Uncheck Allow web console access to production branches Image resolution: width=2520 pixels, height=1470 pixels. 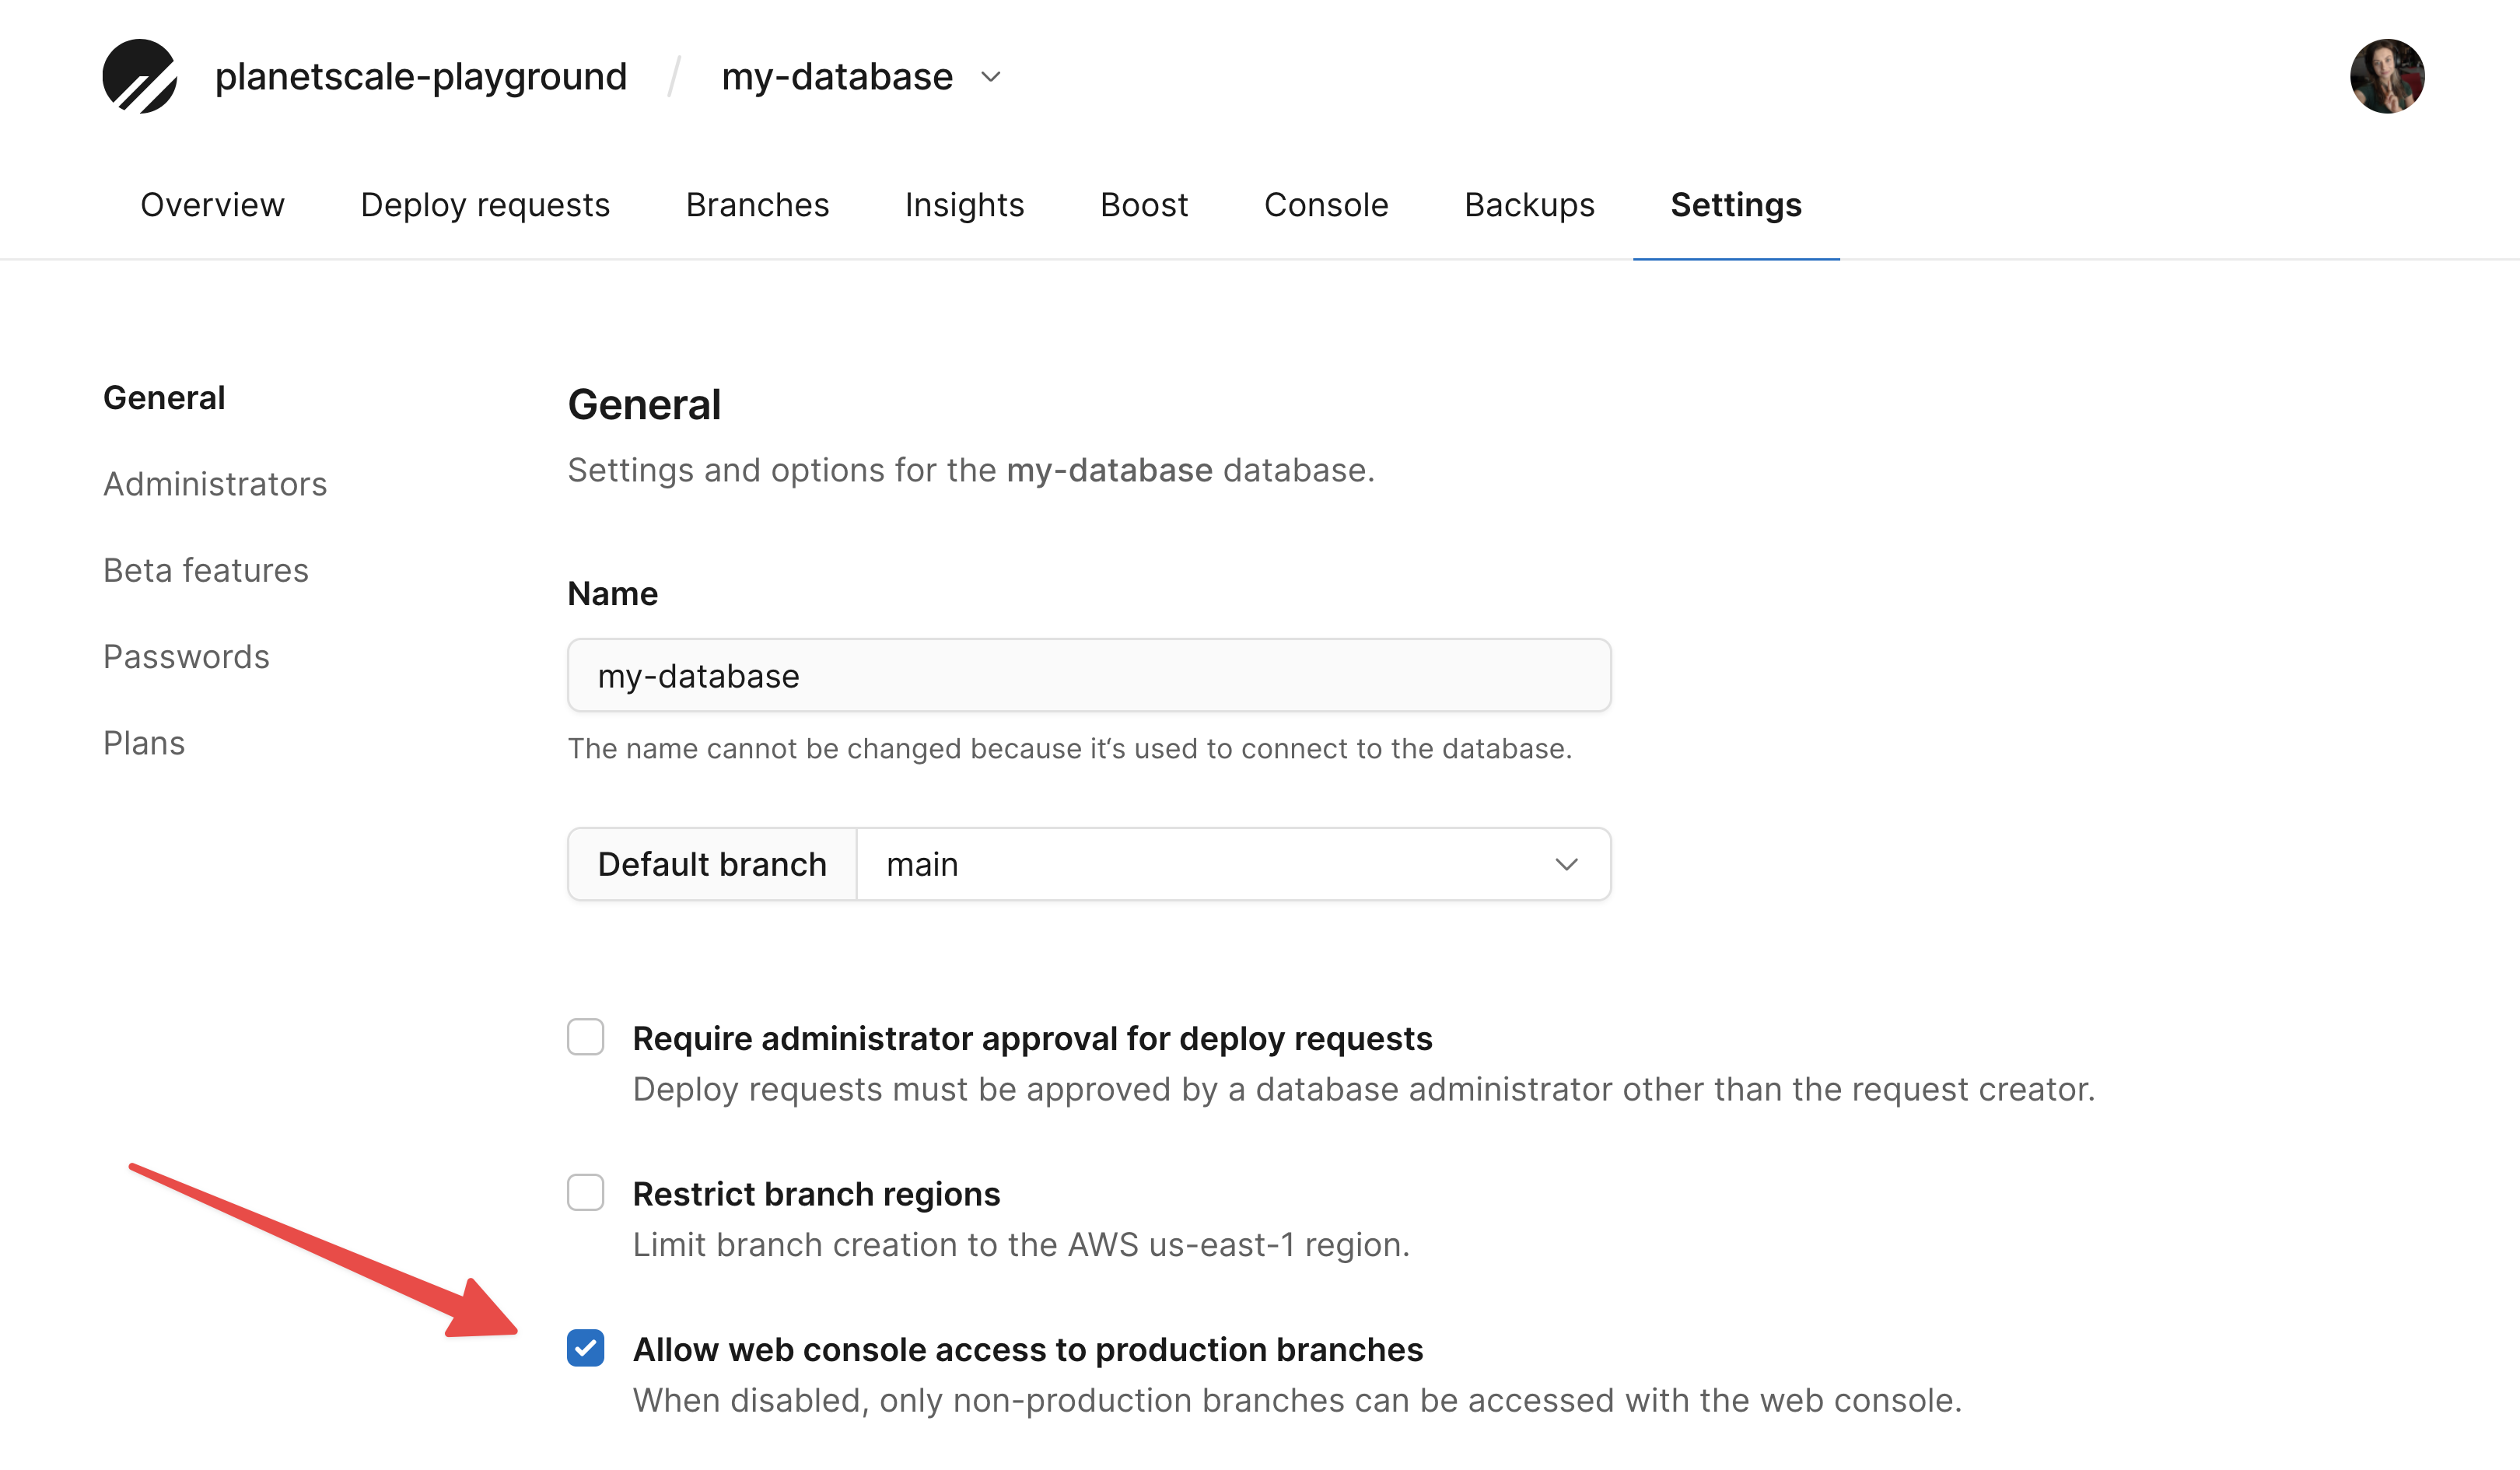point(585,1348)
